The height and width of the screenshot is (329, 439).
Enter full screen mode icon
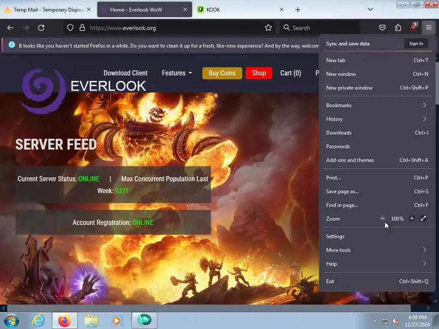coord(423,218)
